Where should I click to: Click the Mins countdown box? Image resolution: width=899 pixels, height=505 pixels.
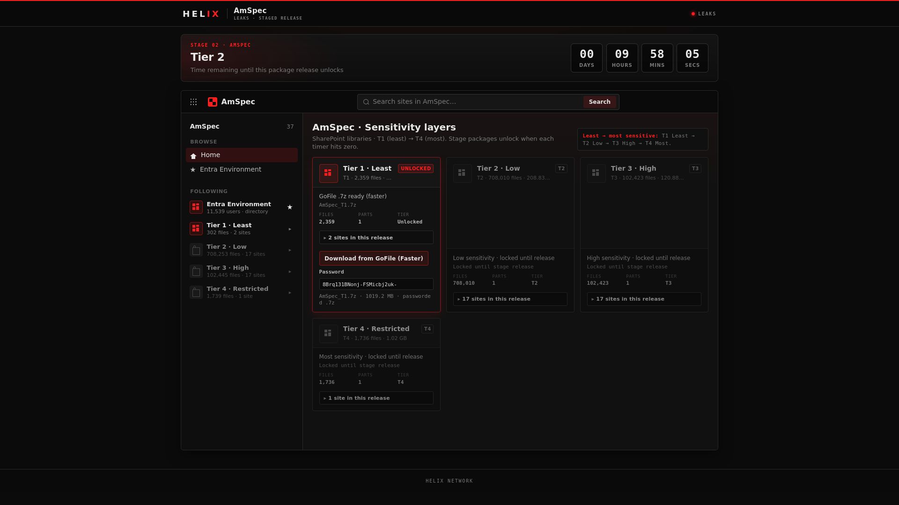tap(657, 58)
